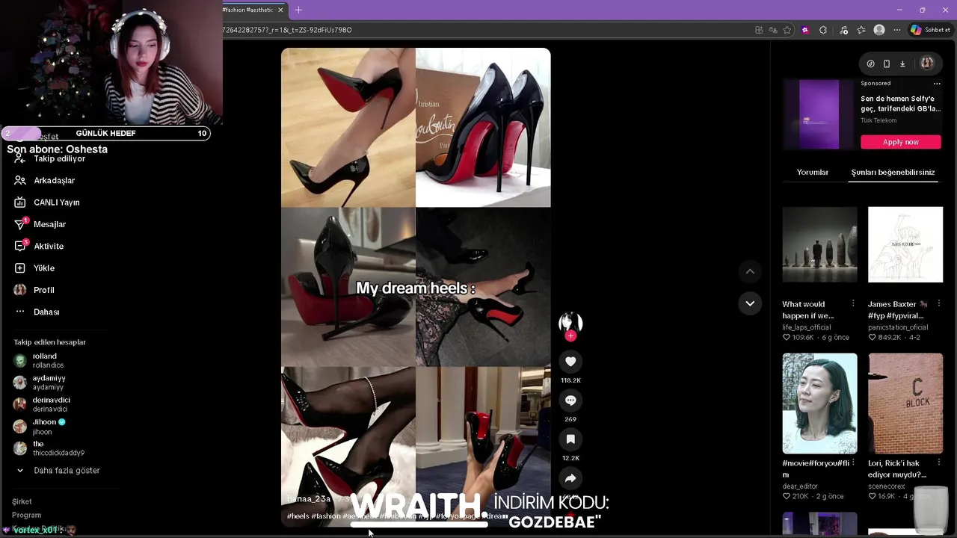Like the heels video with the heart icon
Image resolution: width=957 pixels, height=538 pixels.
click(x=570, y=362)
